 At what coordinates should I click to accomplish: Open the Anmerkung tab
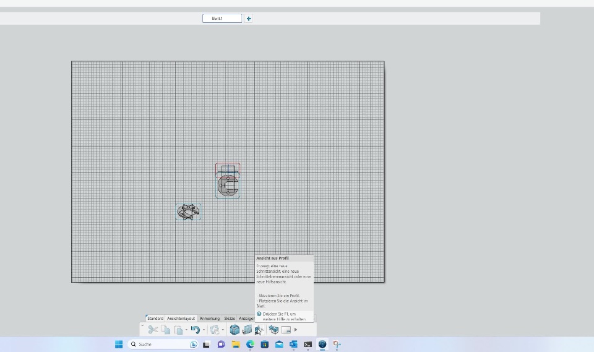point(210,318)
